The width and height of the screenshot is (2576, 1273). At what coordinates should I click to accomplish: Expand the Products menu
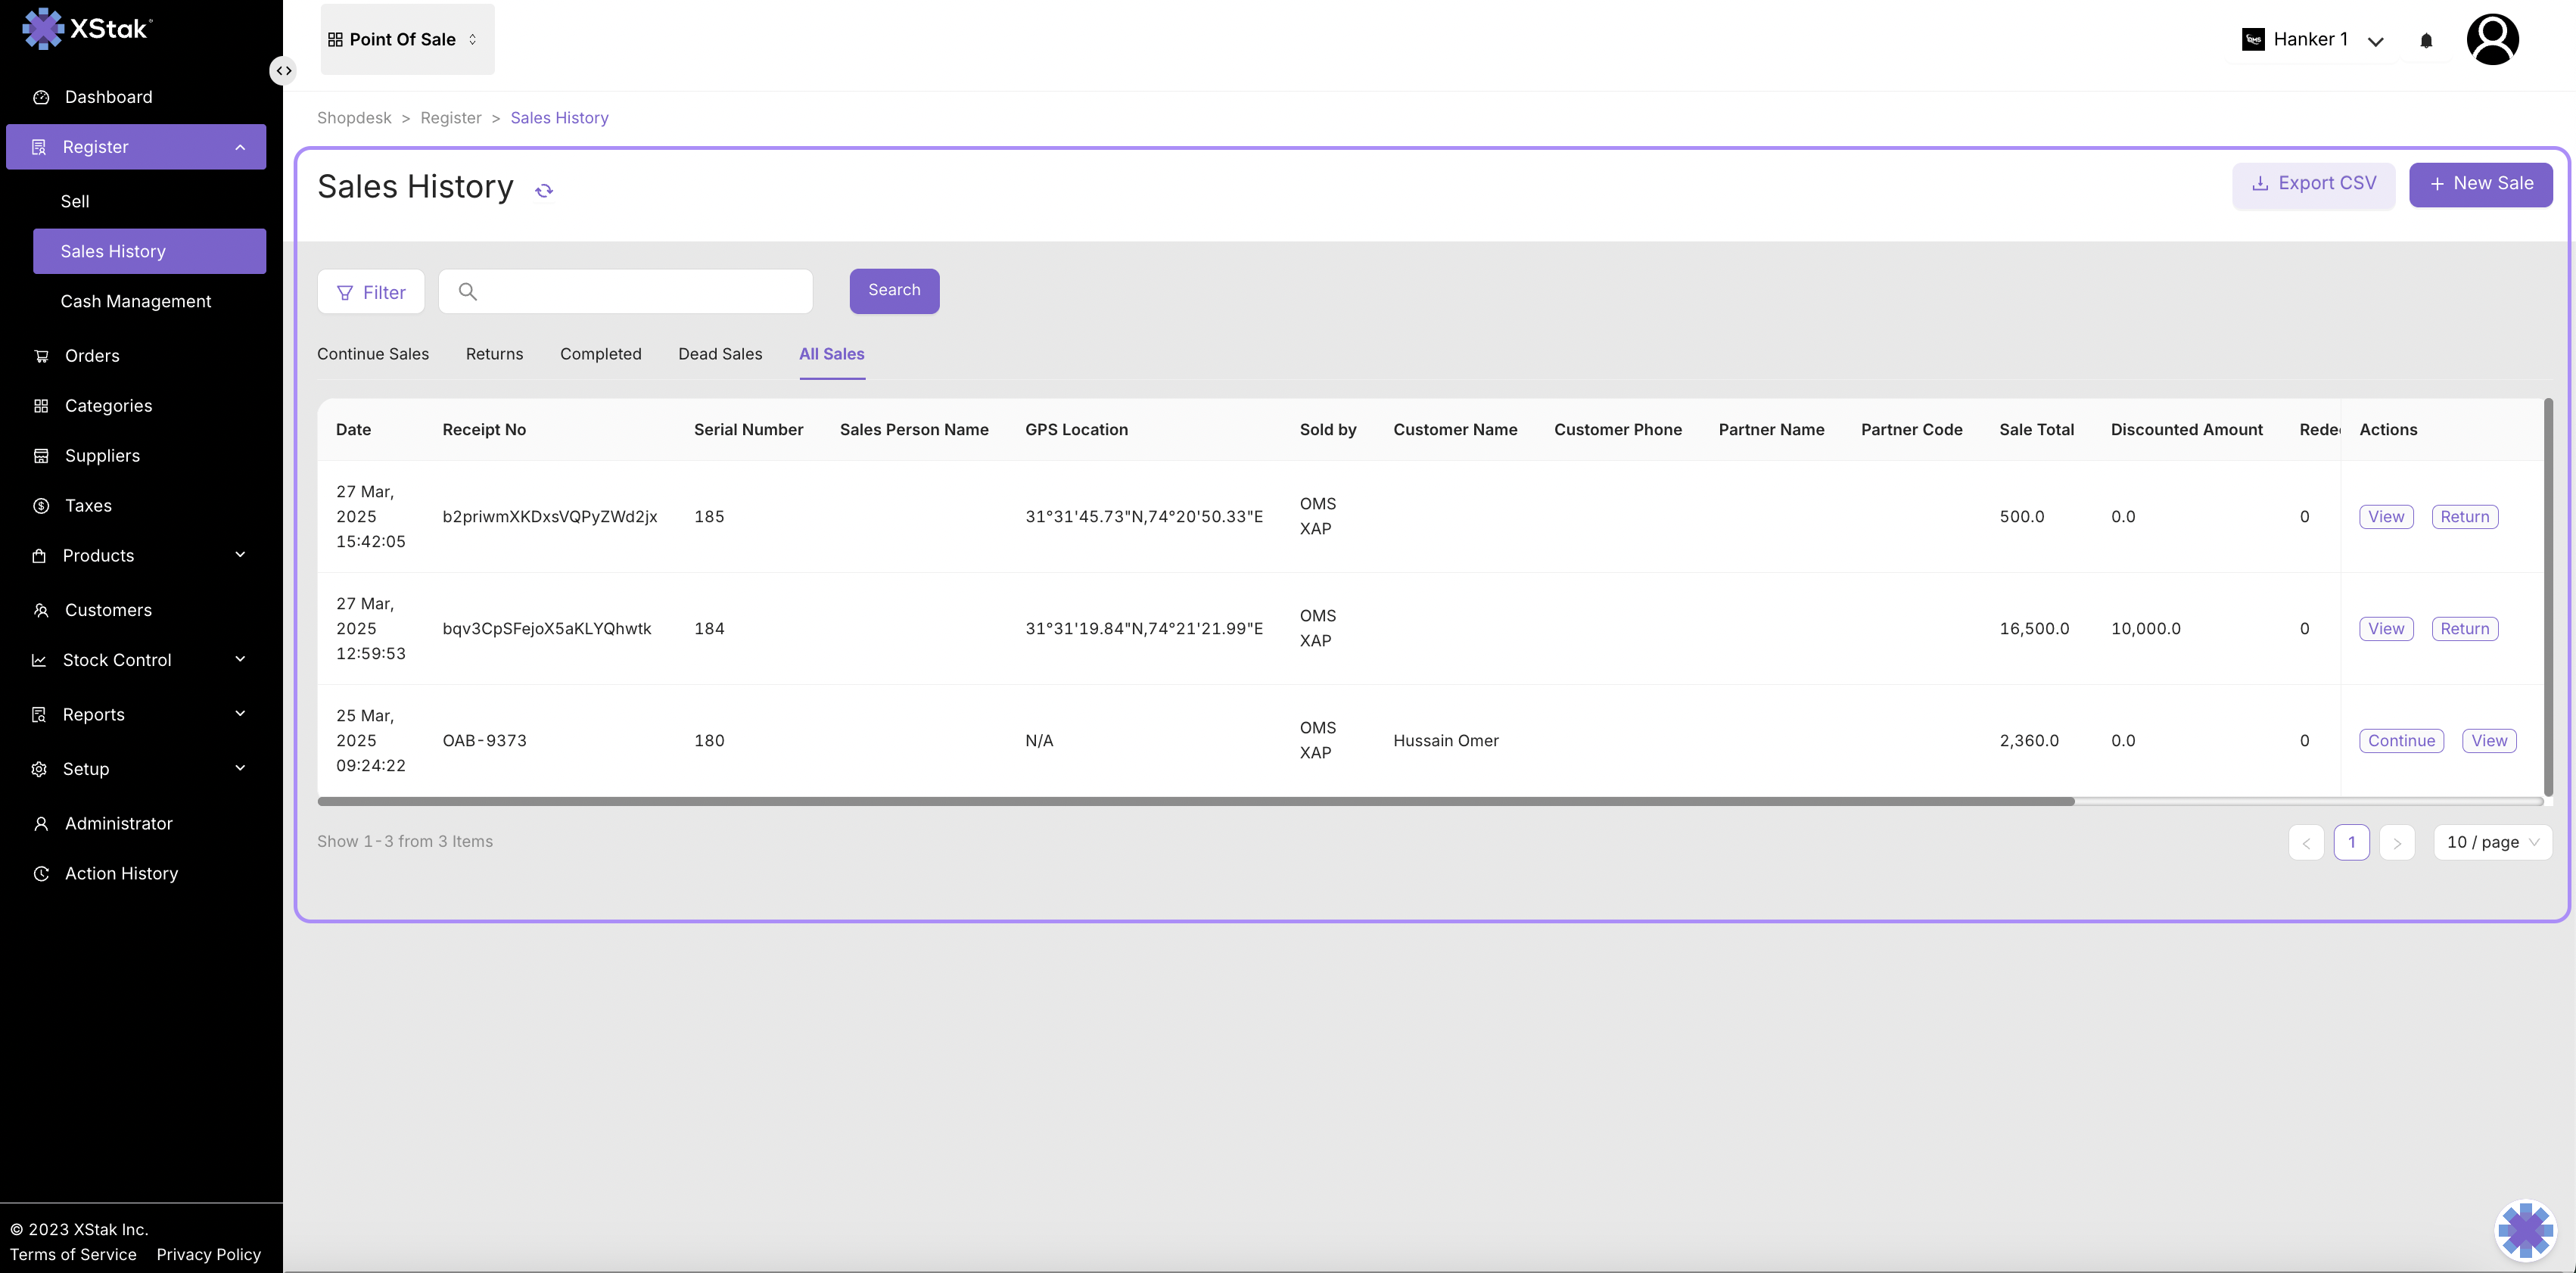tap(240, 555)
